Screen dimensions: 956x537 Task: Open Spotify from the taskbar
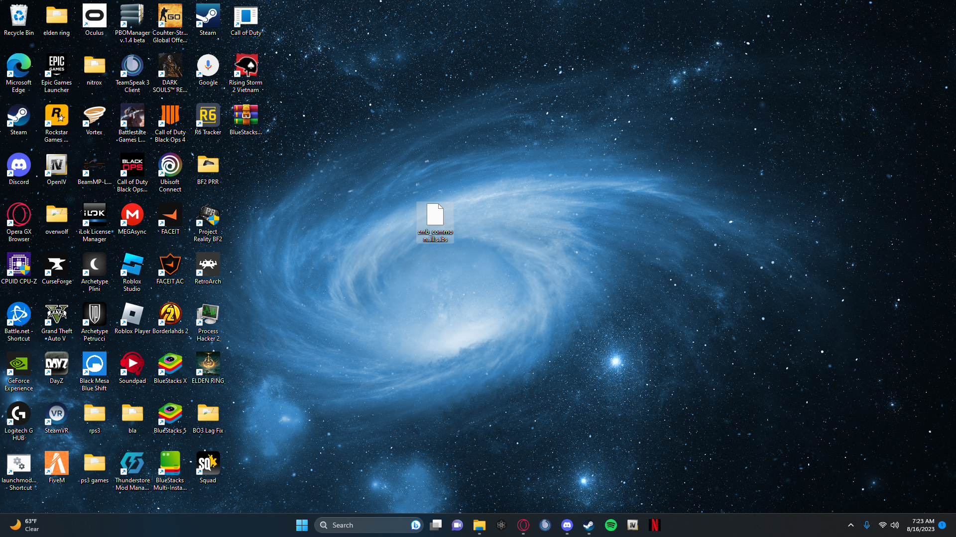point(611,525)
